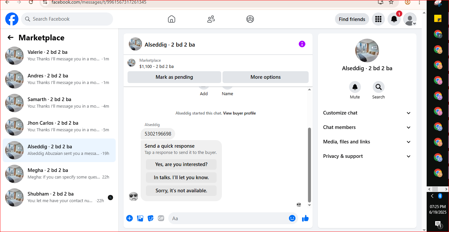
Task: Expand Privacy & support section
Action: coord(367,156)
